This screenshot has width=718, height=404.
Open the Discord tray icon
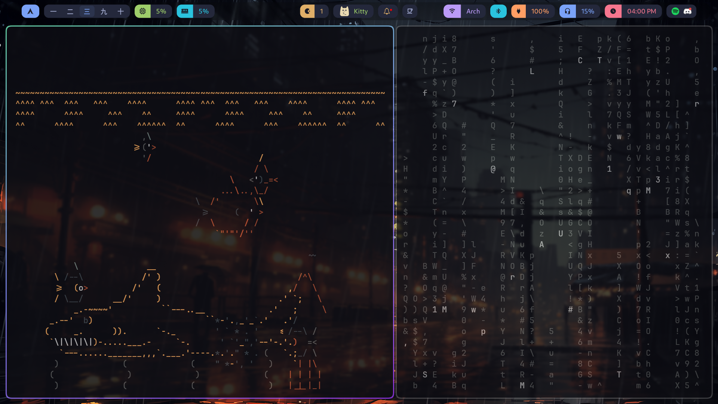[x=688, y=11]
